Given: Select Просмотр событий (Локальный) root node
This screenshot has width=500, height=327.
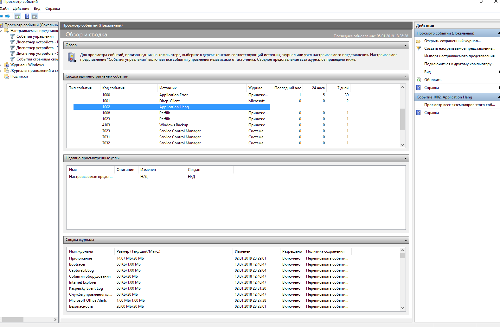Looking at the screenshot, I should point(31,25).
